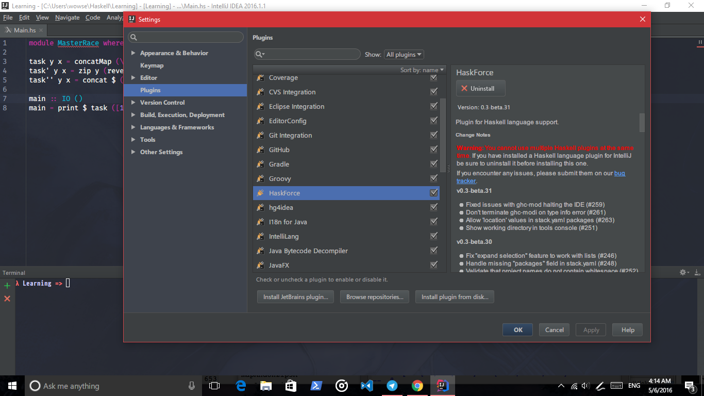
Task: Open Task View in taskbar
Action: 214,386
